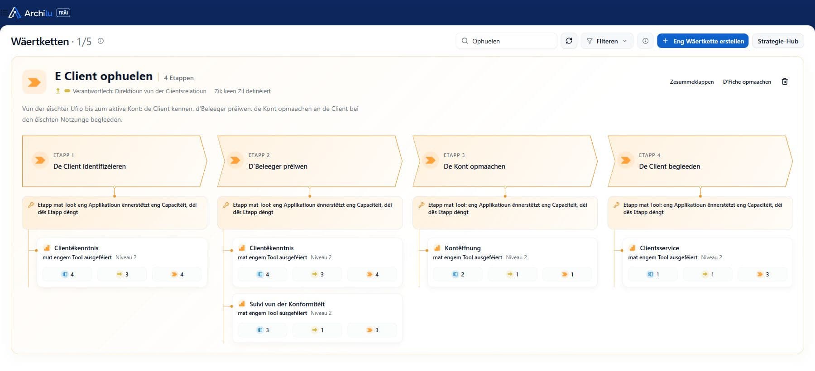Click the wrench icon under Etapp 3
The image size is (815, 371).
(x=421, y=205)
